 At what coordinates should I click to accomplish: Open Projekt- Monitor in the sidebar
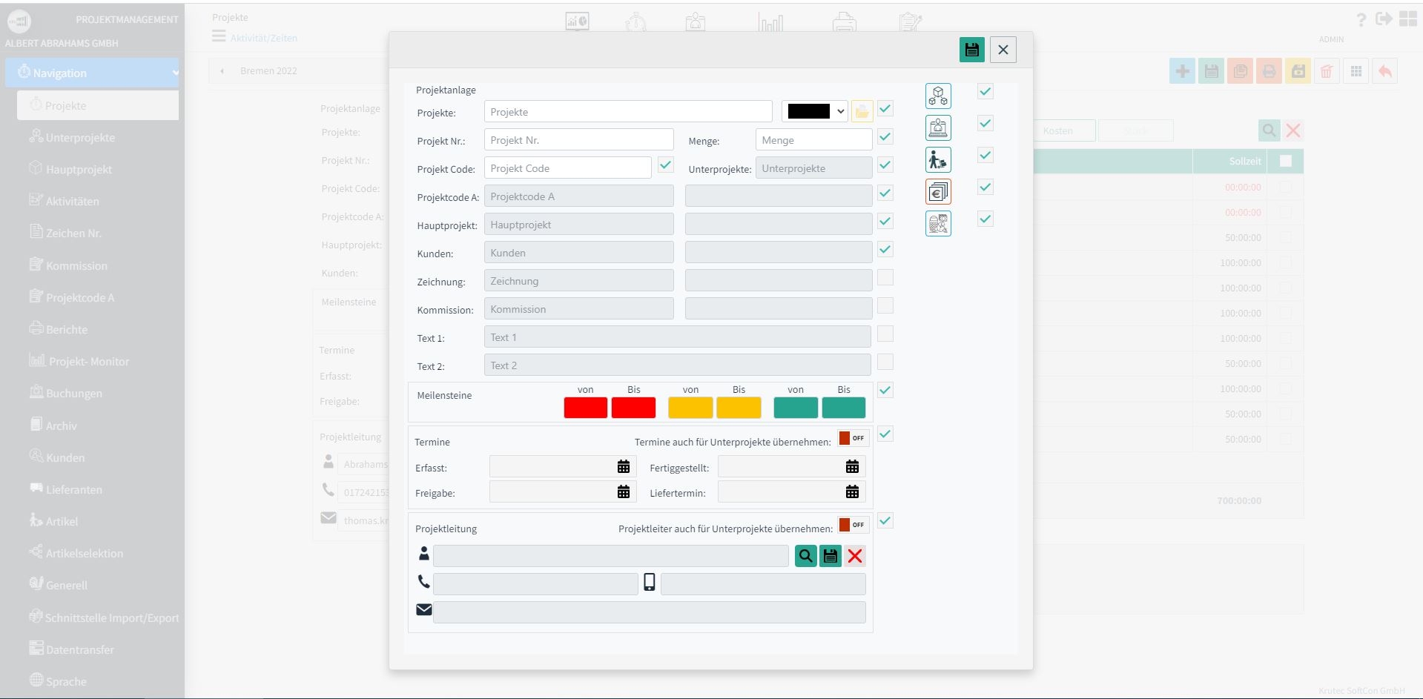[89, 361]
